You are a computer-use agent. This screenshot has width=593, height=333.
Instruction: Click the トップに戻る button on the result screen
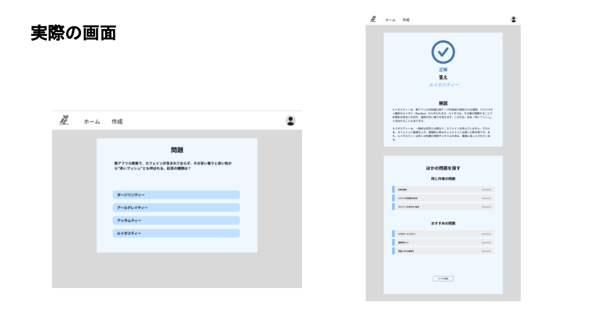(443, 279)
